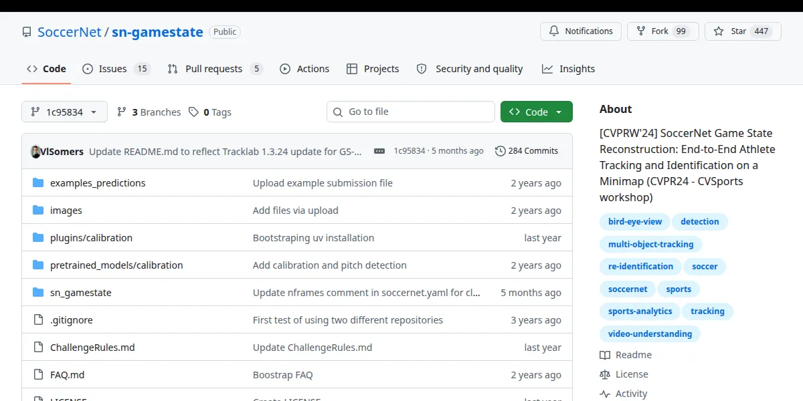The image size is (803, 401).
Task: Click the history clock icon by 284 Commits
Action: click(x=501, y=151)
